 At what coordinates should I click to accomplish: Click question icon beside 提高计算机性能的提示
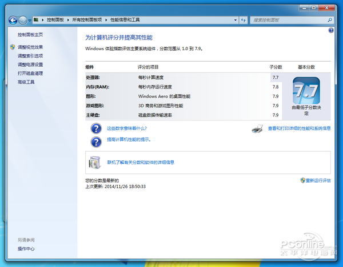click(96, 142)
